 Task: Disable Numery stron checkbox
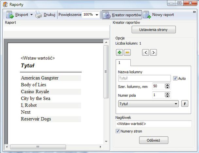click(118, 131)
